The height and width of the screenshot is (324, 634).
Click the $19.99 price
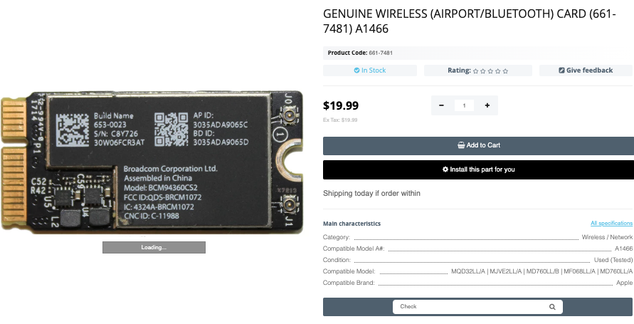click(341, 105)
